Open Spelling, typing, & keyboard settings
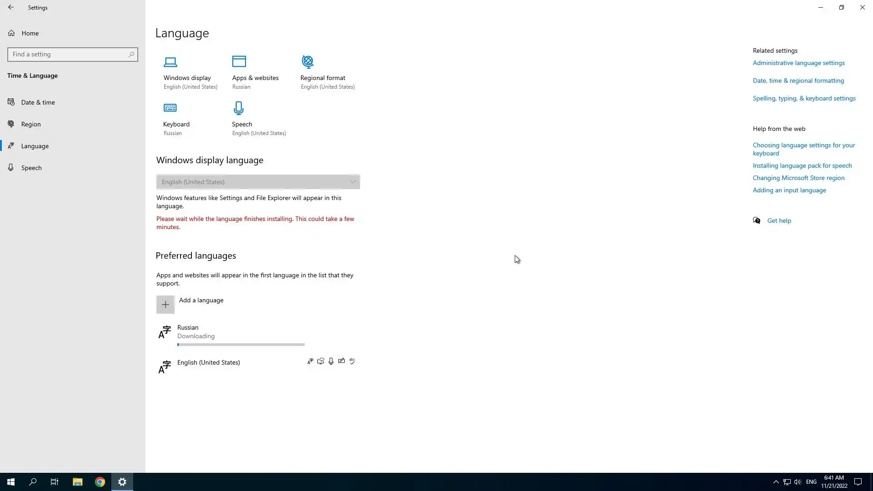 [x=804, y=99]
